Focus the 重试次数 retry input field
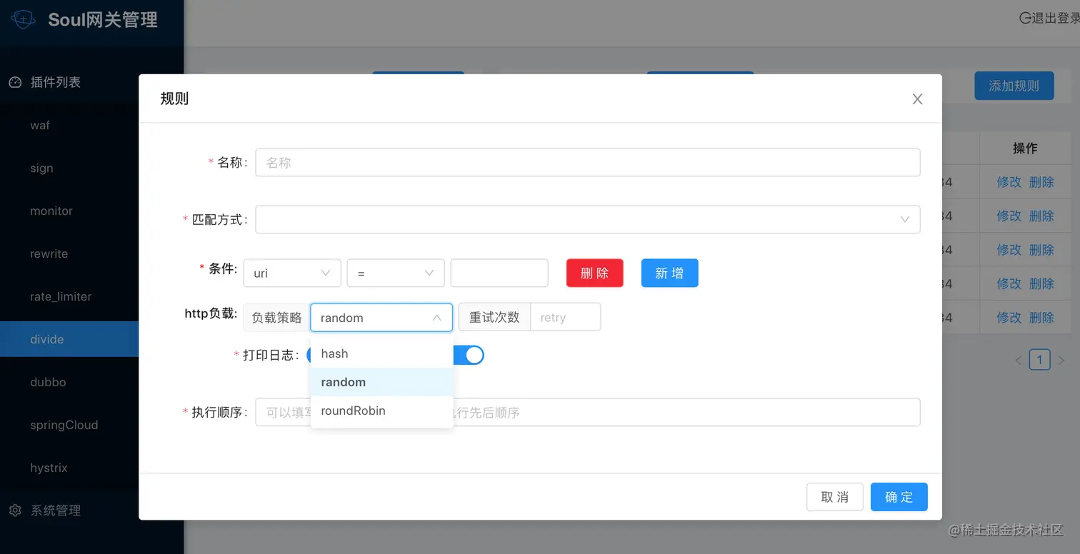The height and width of the screenshot is (554, 1080). (566, 318)
